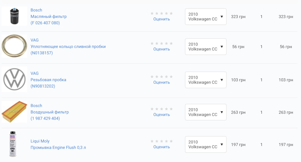The height and width of the screenshot is (162, 301).
Task: Open car dropdown for Резьбовая пробка row
Action: coord(206,80)
